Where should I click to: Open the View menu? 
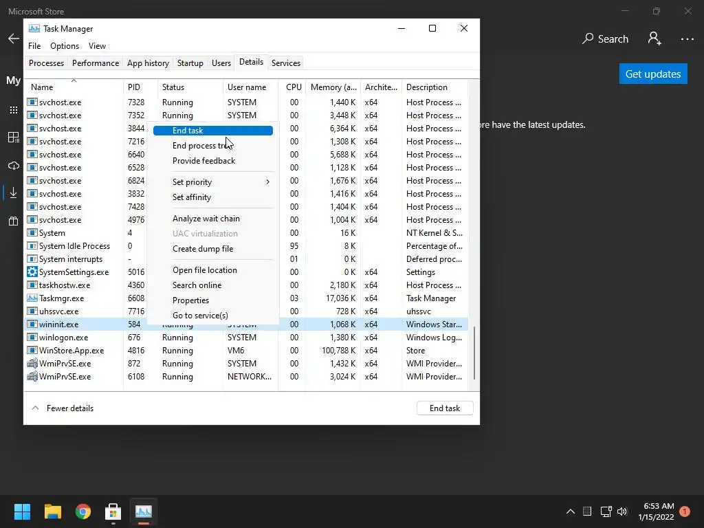97,46
